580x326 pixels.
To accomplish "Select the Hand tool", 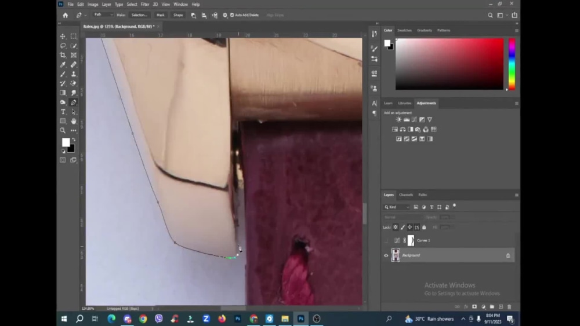I will click(74, 121).
